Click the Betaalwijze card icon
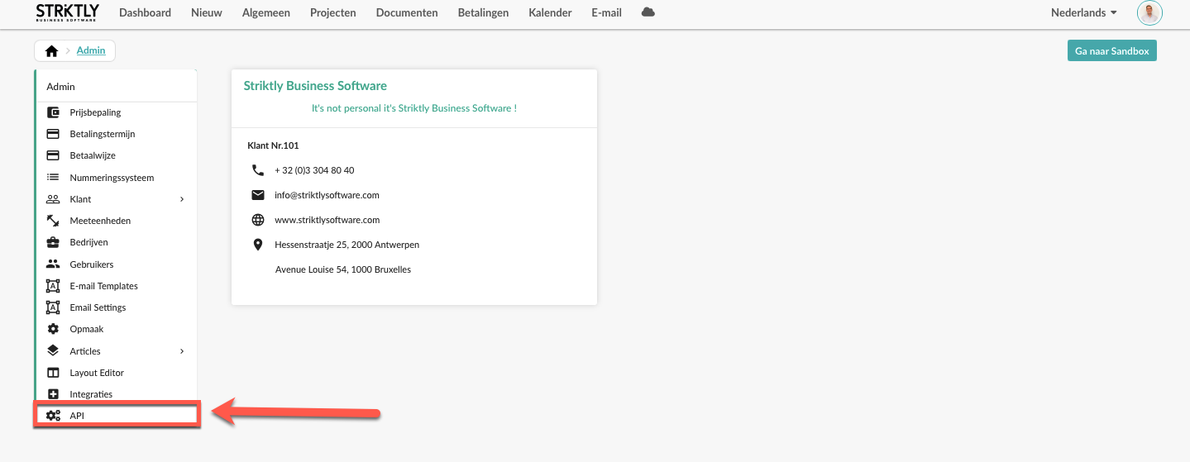Image resolution: width=1190 pixels, height=462 pixels. tap(53, 155)
